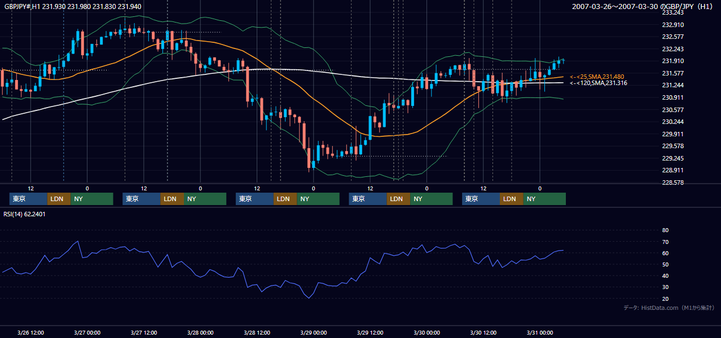721x338 pixels.
Task: Click the 3/28 12:00 time axis label
Action: tap(257, 332)
